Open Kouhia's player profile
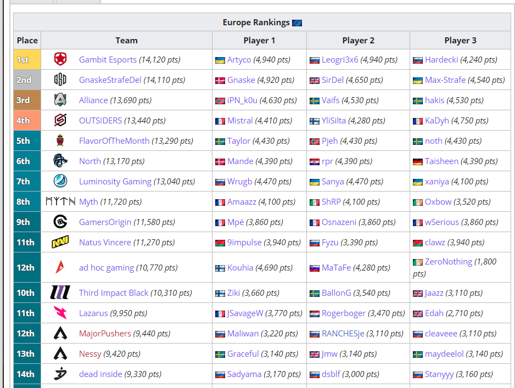Screen dimensions: 515x388 click(240, 267)
